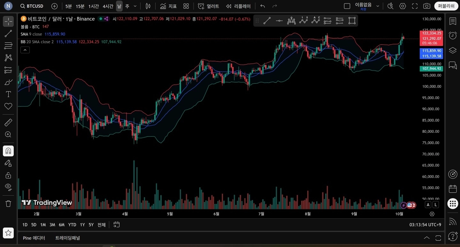Screen dimensions: 460x247
Task: Open the 트레이딩패널 tab
Action: [67, 238]
